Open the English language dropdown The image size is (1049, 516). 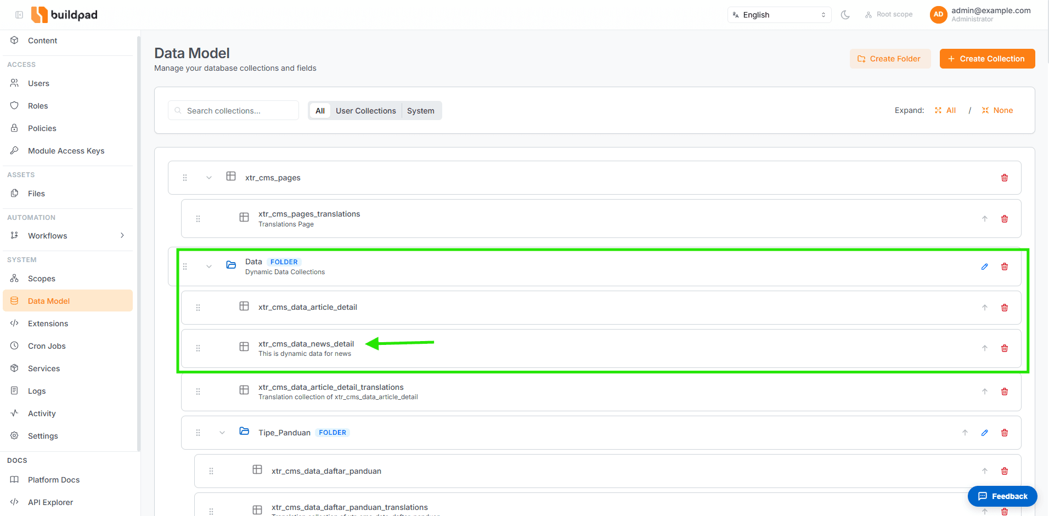[779, 15]
